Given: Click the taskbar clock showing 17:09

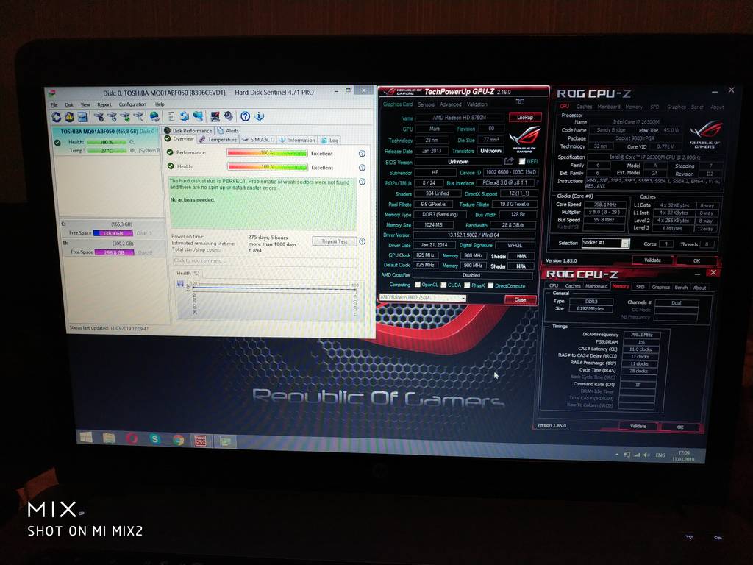Looking at the screenshot, I should [x=683, y=456].
